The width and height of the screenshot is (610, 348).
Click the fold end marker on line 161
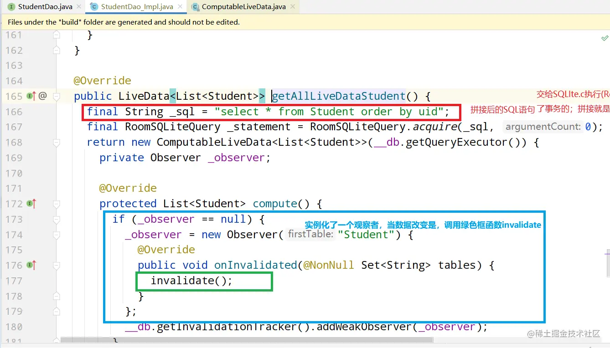tap(56, 35)
